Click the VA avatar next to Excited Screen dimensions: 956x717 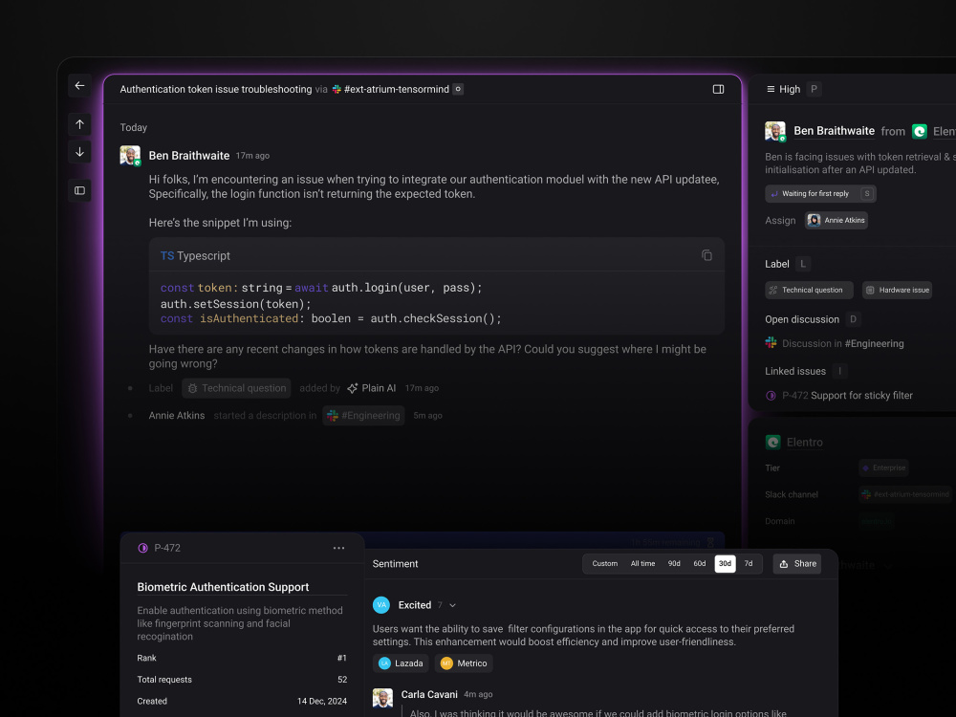(381, 605)
